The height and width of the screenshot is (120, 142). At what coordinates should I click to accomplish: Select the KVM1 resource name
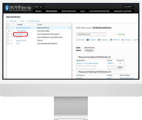pos(19,37)
